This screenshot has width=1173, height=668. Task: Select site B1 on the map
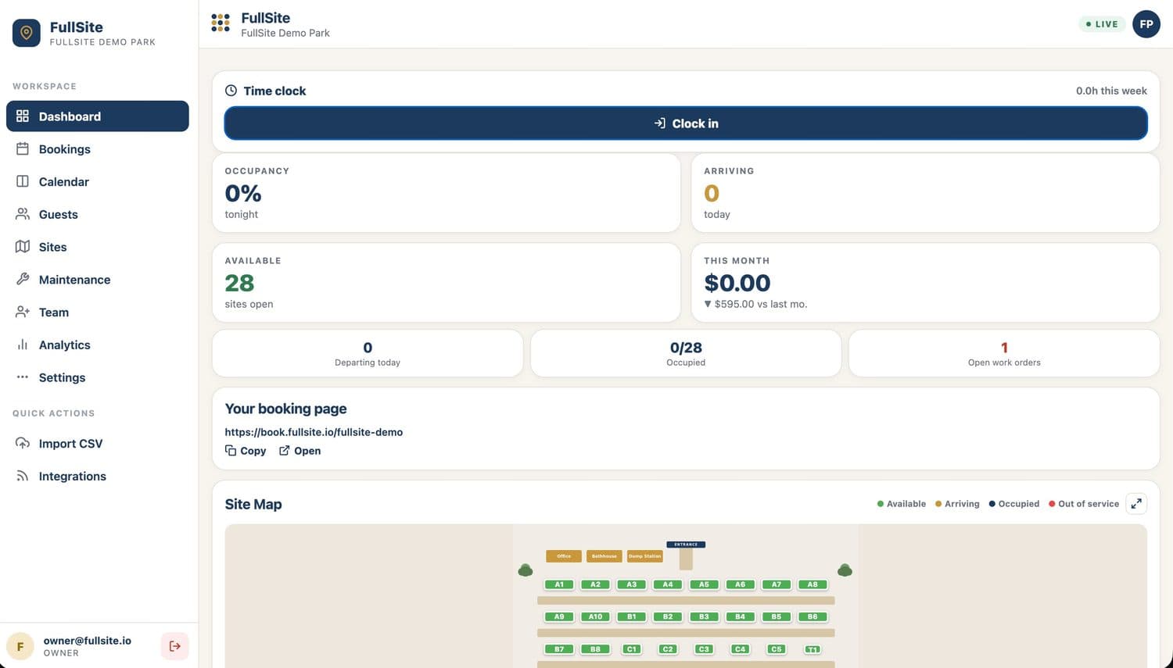632,616
